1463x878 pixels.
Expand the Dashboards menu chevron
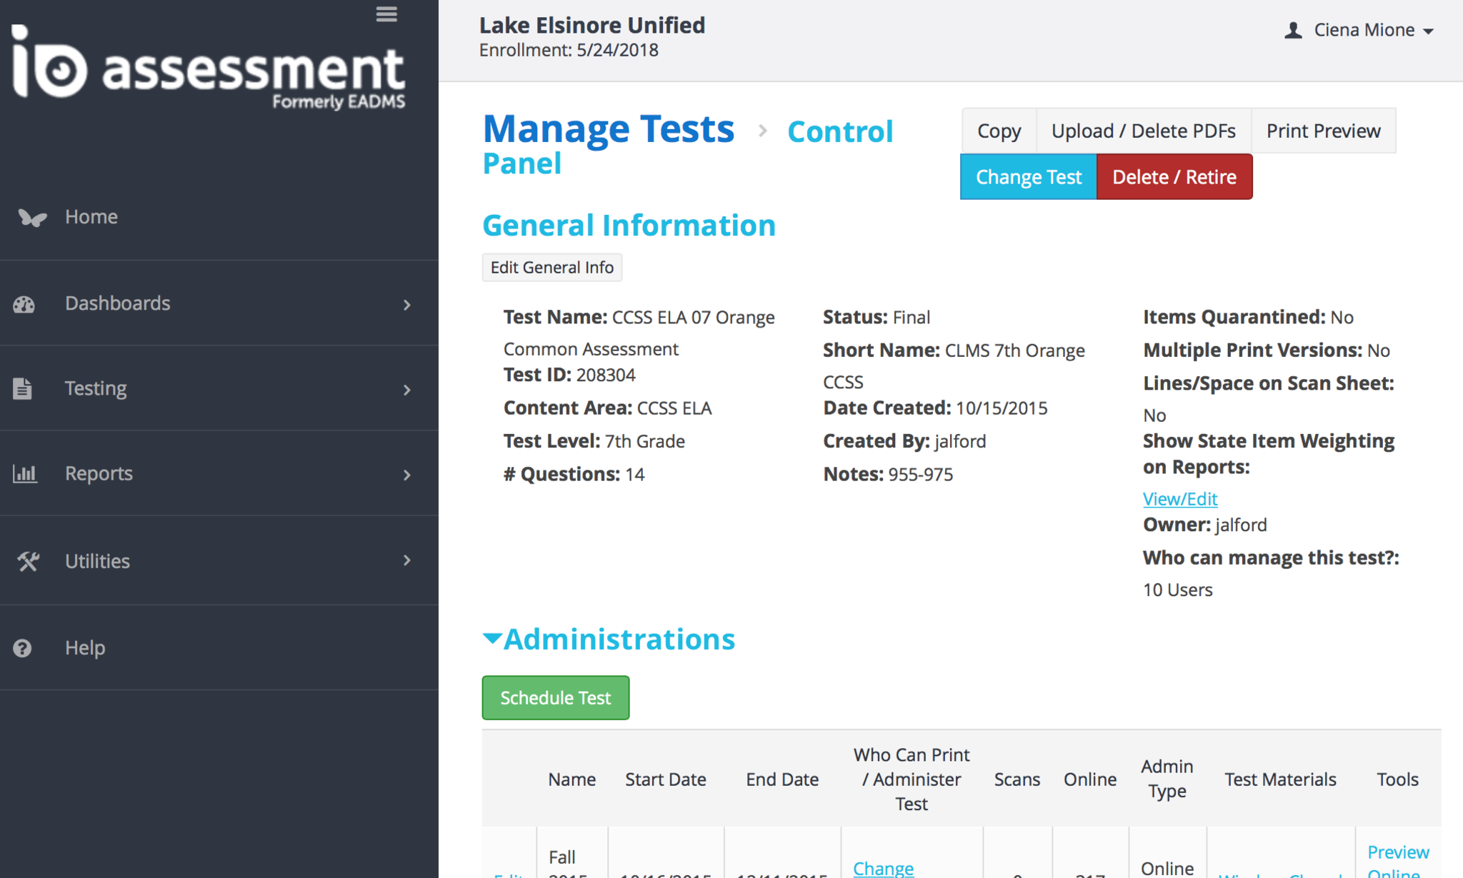point(406,305)
